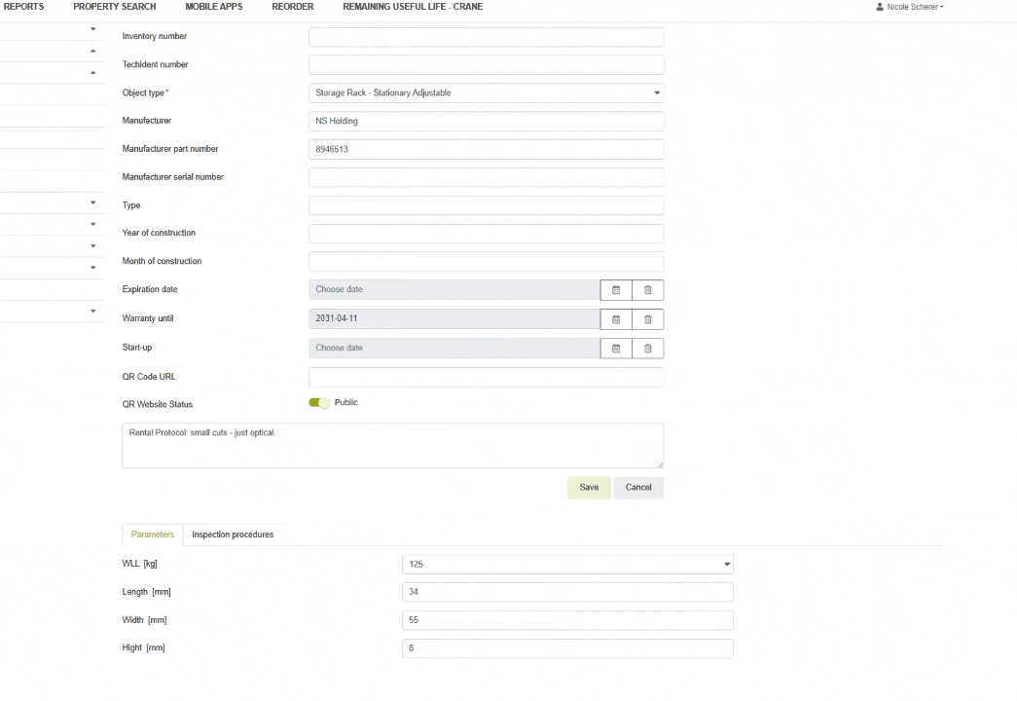Open the calendar picker for Warranty until

tap(615, 318)
